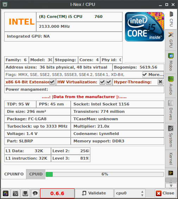Click the 6% progress bar
The height and width of the screenshot is (199, 178).
(104, 174)
